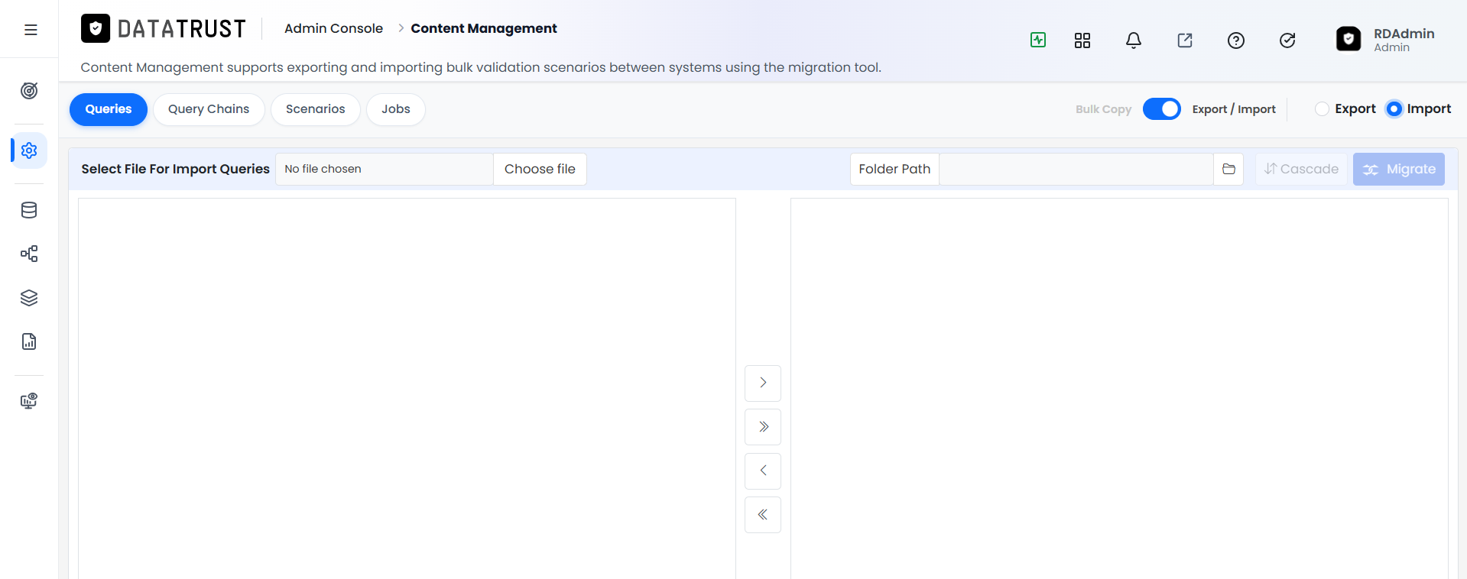Click the RDAdmin avatar icon
The image size is (1467, 579).
[x=1349, y=39]
